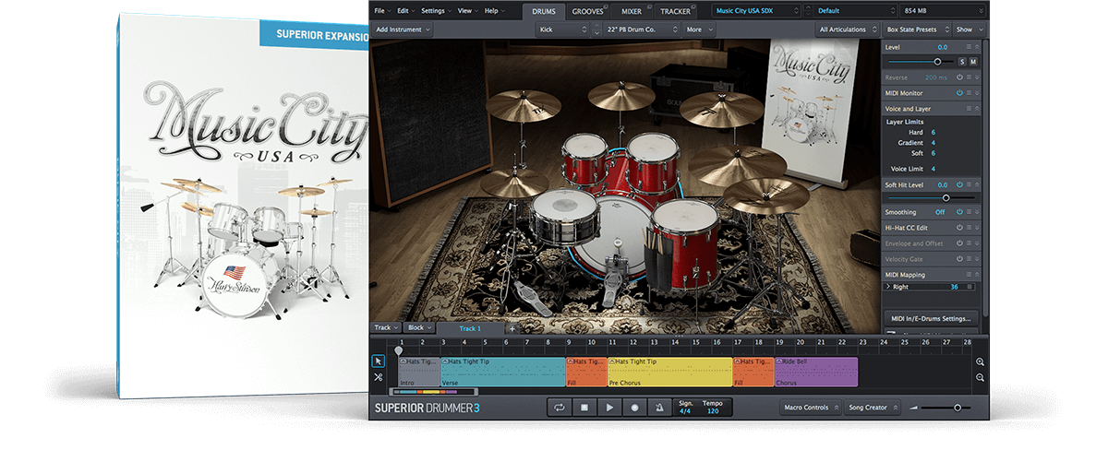Viewport: 1108px width, 450px height.
Task: Open the Hi-Hat CC Edit menu icon
Action: pos(969,228)
